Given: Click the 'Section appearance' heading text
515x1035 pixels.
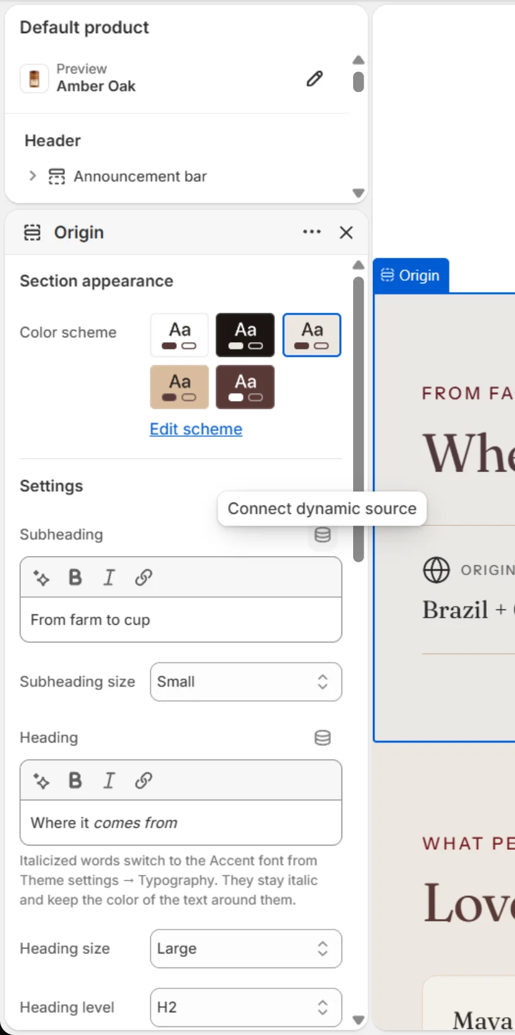Looking at the screenshot, I should 96,281.
